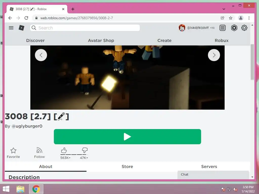Screen dimensions: 259x194
Task: Click the game preview image
Action: coord(127,77)
